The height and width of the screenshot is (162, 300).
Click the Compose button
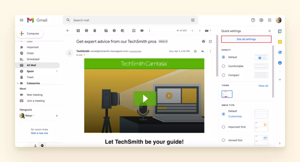pos(30,33)
